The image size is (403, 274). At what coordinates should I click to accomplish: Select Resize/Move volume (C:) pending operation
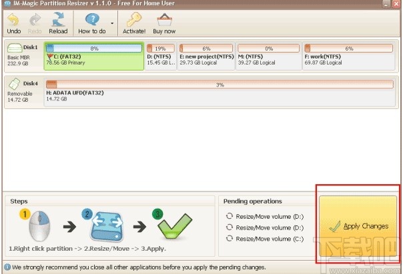[x=265, y=239]
